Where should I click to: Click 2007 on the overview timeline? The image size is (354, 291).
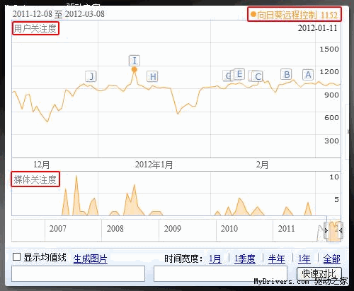click(x=58, y=229)
